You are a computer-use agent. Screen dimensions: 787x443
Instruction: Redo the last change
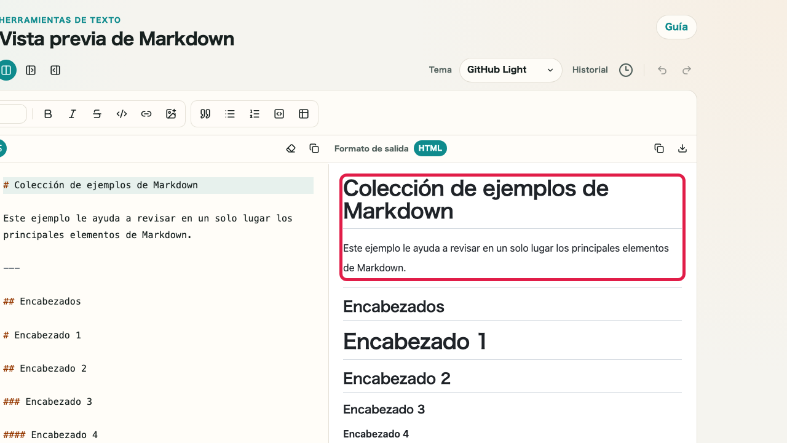[687, 70]
